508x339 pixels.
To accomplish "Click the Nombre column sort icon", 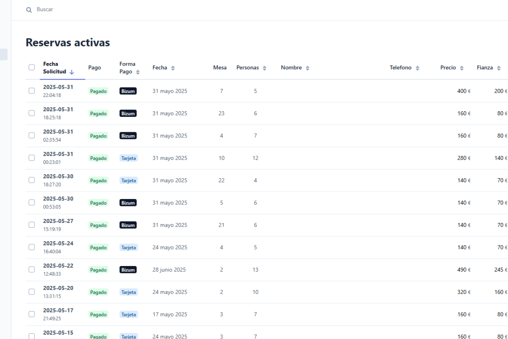I will pos(307,68).
